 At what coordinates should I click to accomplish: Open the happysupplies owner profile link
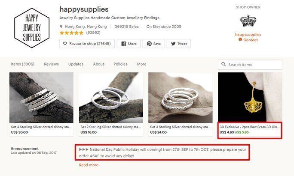(x=248, y=34)
